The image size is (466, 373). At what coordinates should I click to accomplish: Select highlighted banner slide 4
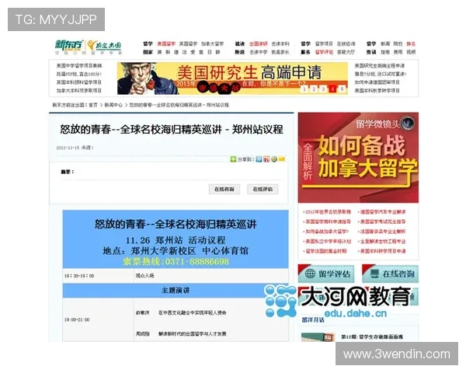pyautogui.click(x=332, y=89)
